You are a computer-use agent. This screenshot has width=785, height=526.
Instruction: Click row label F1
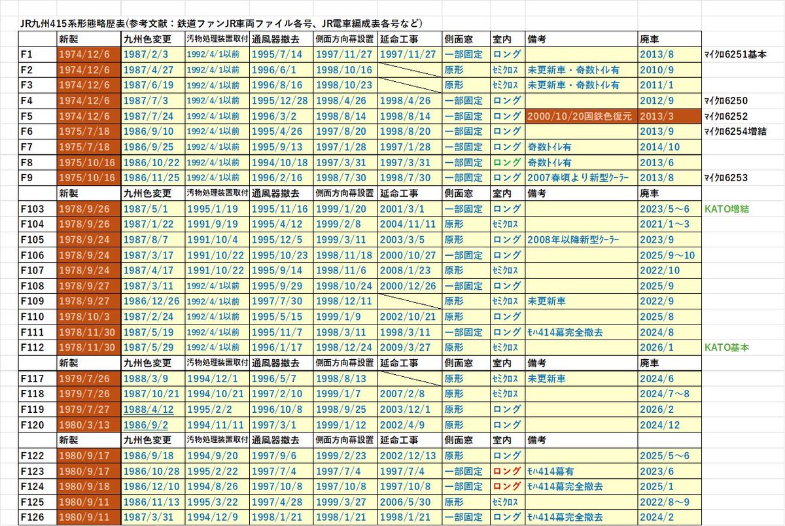point(37,54)
